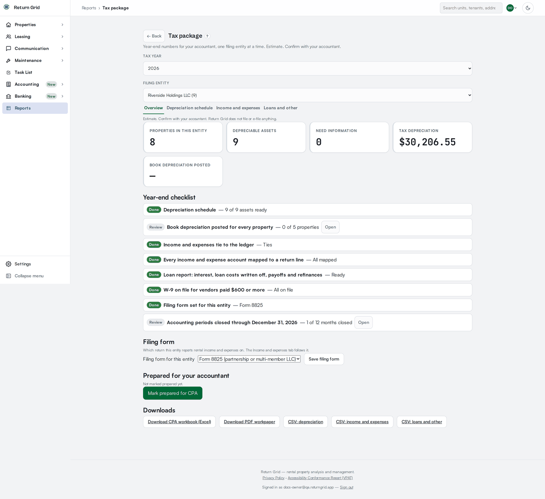Expand the Banking submenu chevron
Screen dimensions: 545x499
click(x=62, y=96)
